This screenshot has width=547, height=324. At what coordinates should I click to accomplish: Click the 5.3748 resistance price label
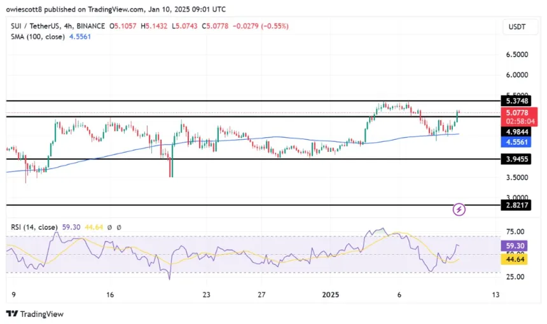[516, 100]
